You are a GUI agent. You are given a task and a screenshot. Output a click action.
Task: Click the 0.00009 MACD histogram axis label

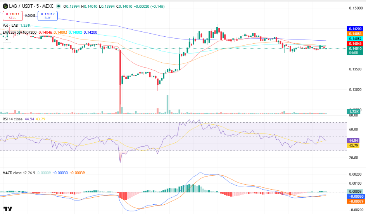click(x=355, y=192)
